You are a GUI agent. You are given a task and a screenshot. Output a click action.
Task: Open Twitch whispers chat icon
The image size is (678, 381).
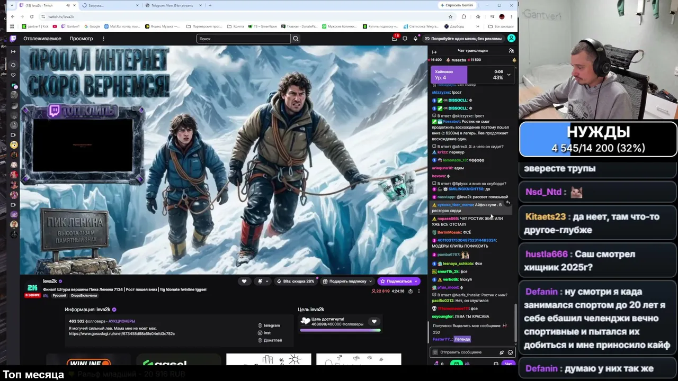tap(405, 39)
